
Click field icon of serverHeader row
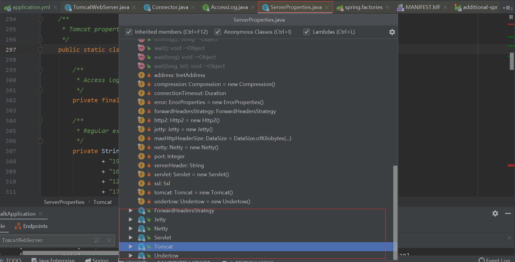point(141,165)
